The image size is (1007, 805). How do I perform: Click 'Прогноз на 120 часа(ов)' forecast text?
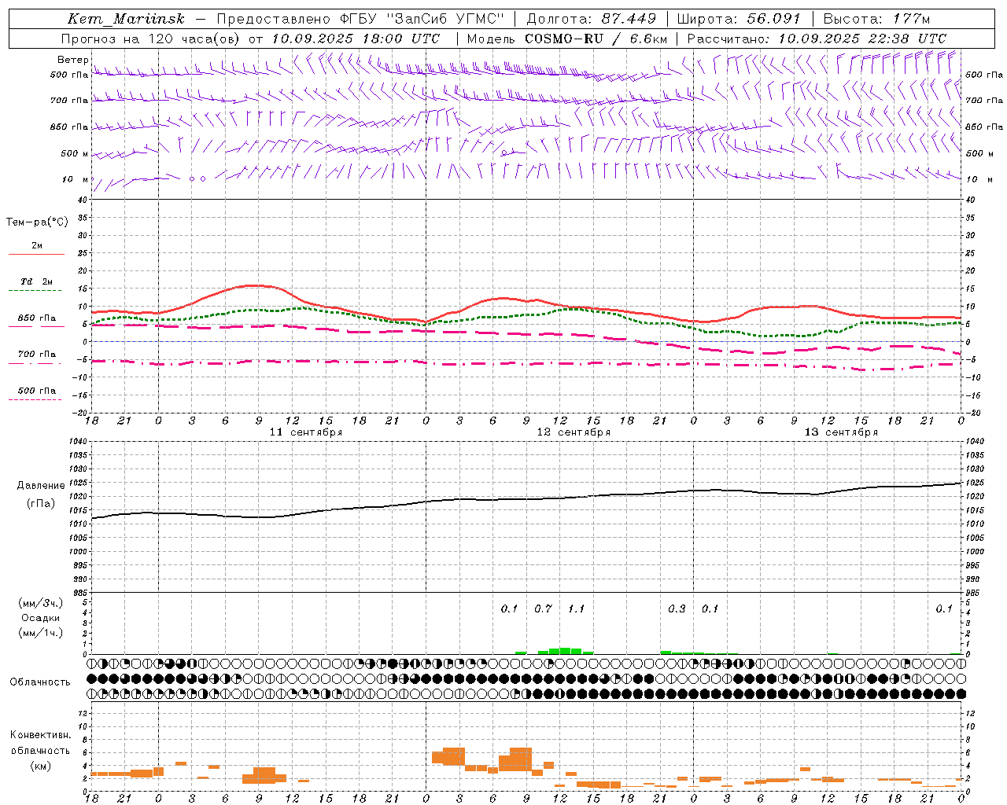152,39
